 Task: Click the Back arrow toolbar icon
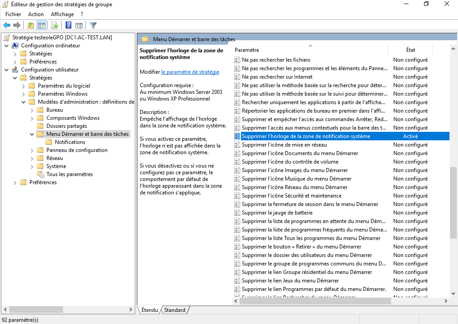pos(7,25)
